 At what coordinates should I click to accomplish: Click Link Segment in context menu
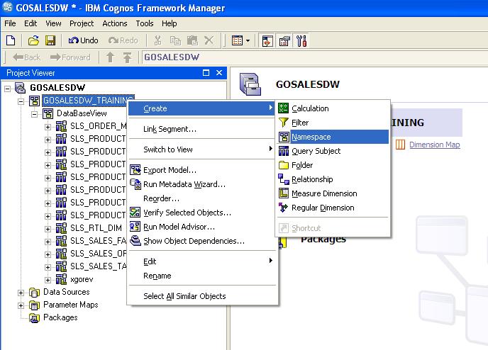tap(202, 129)
